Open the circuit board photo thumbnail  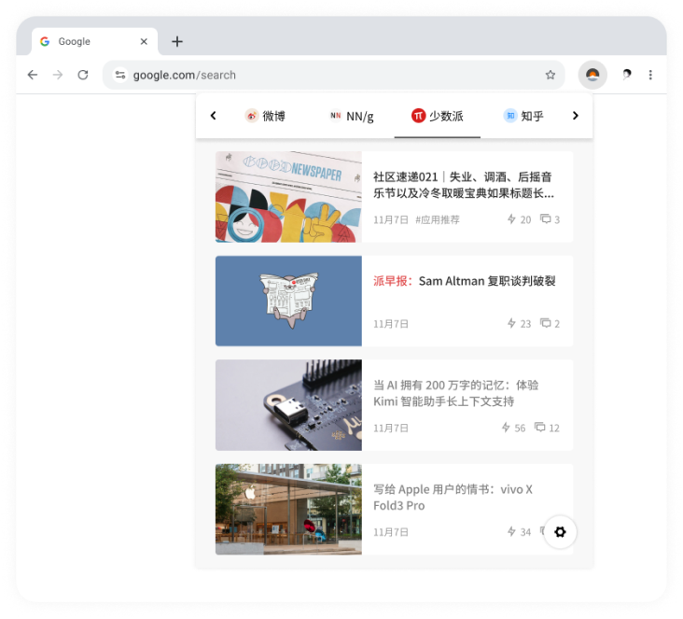[288, 405]
